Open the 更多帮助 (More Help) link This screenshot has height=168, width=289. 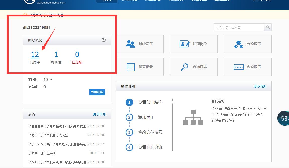pyautogui.click(x=260, y=86)
